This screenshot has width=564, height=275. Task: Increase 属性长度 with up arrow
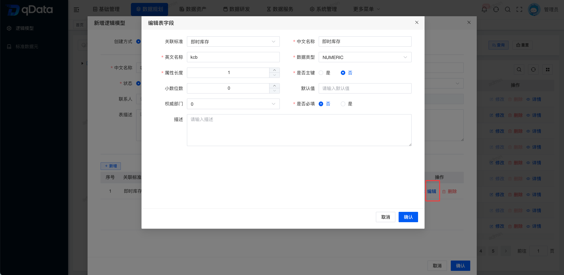point(274,70)
